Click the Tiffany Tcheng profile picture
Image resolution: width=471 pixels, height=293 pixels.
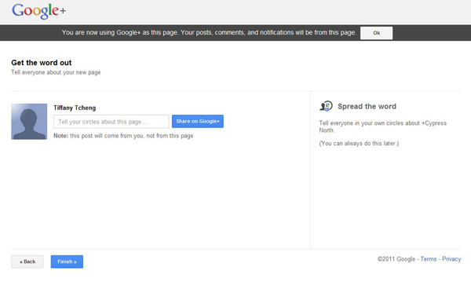(29, 122)
